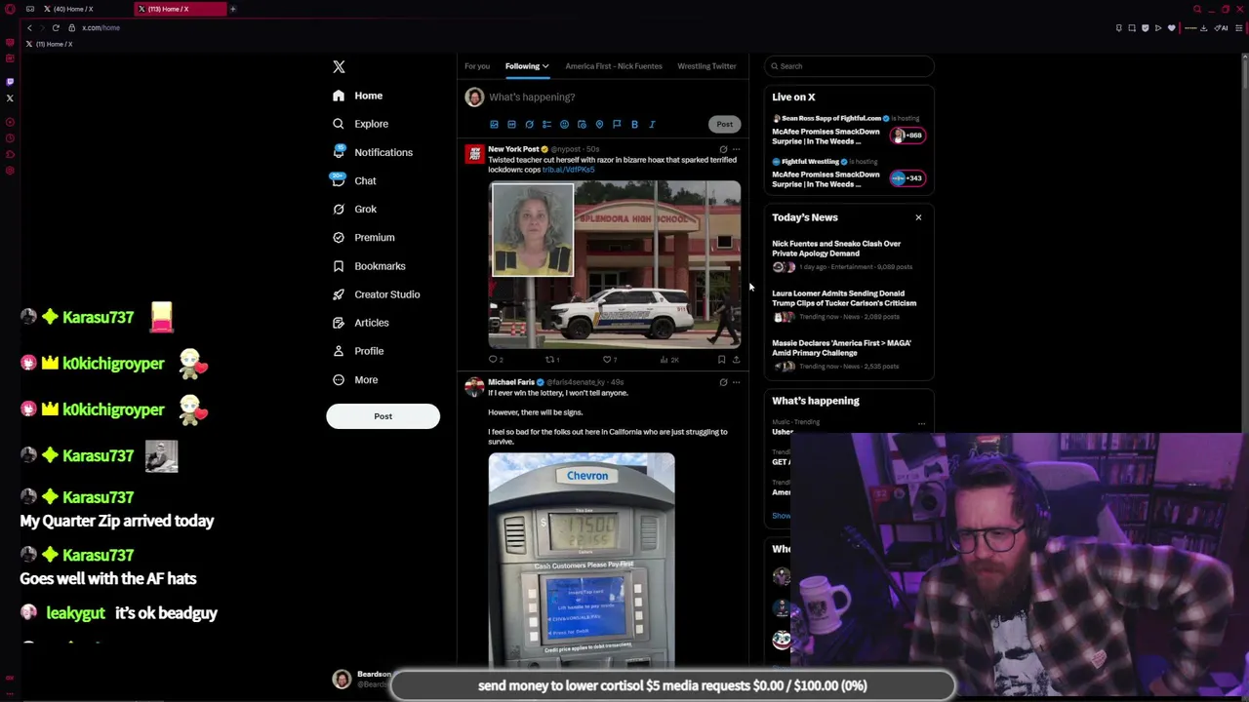Reload the page in browser
The width and height of the screenshot is (1249, 702).
pos(56,28)
